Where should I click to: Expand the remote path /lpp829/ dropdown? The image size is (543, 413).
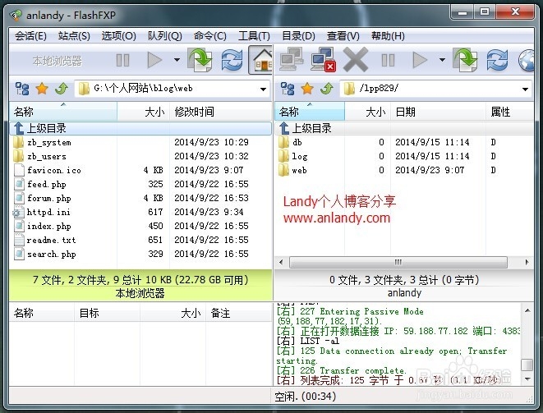[x=526, y=89]
